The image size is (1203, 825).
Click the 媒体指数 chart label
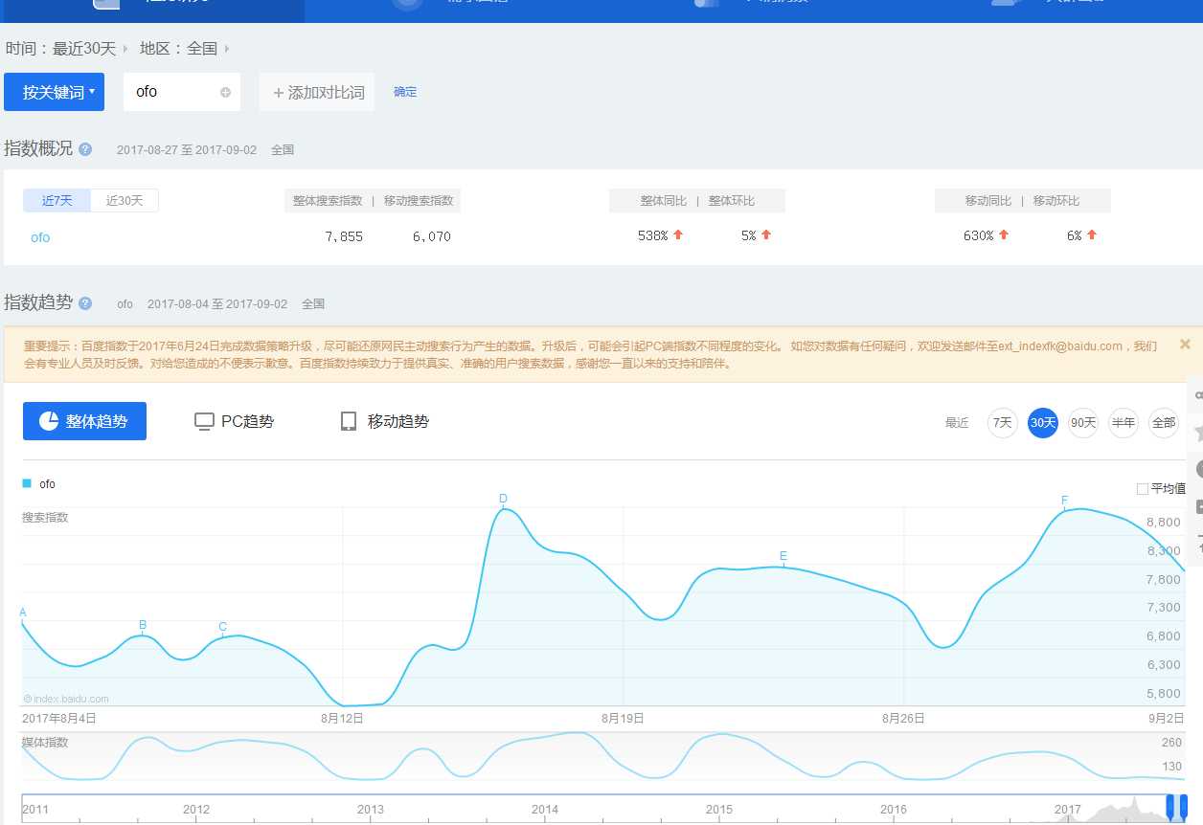coord(45,742)
